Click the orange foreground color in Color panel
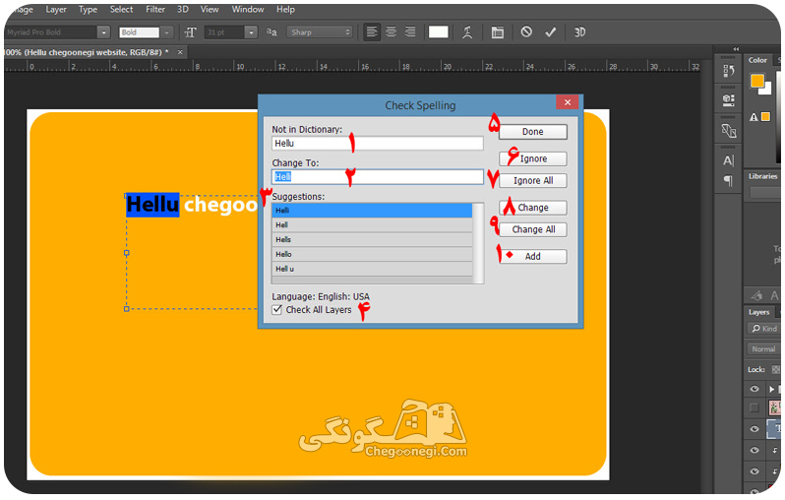Screen dimensions: 785x500 click(x=756, y=80)
